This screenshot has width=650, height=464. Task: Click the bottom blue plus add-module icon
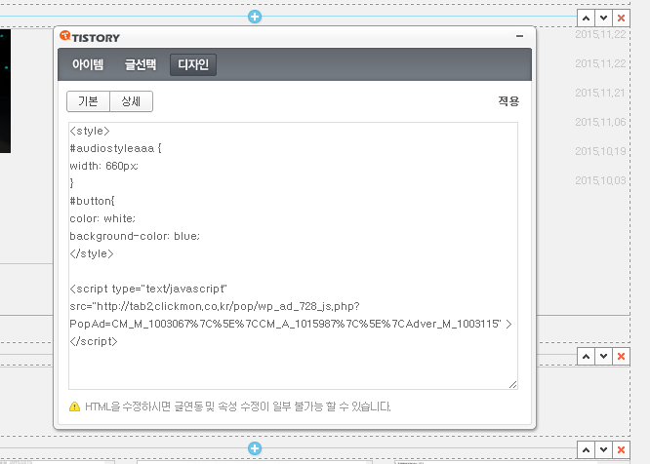255,448
